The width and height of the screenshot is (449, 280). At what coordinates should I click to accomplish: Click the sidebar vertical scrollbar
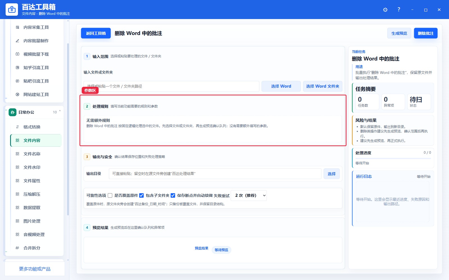pos(68,129)
